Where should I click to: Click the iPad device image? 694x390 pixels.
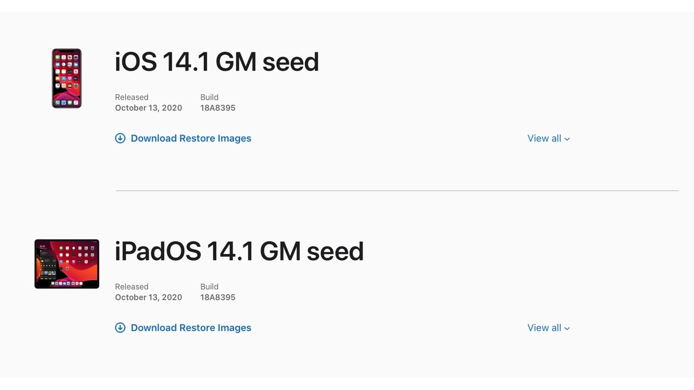[67, 264]
